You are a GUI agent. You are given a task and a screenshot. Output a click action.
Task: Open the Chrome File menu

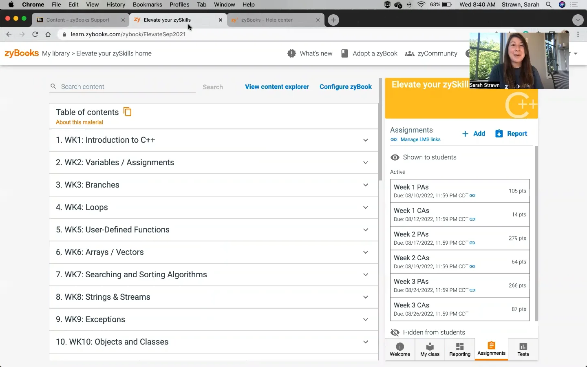pos(56,4)
